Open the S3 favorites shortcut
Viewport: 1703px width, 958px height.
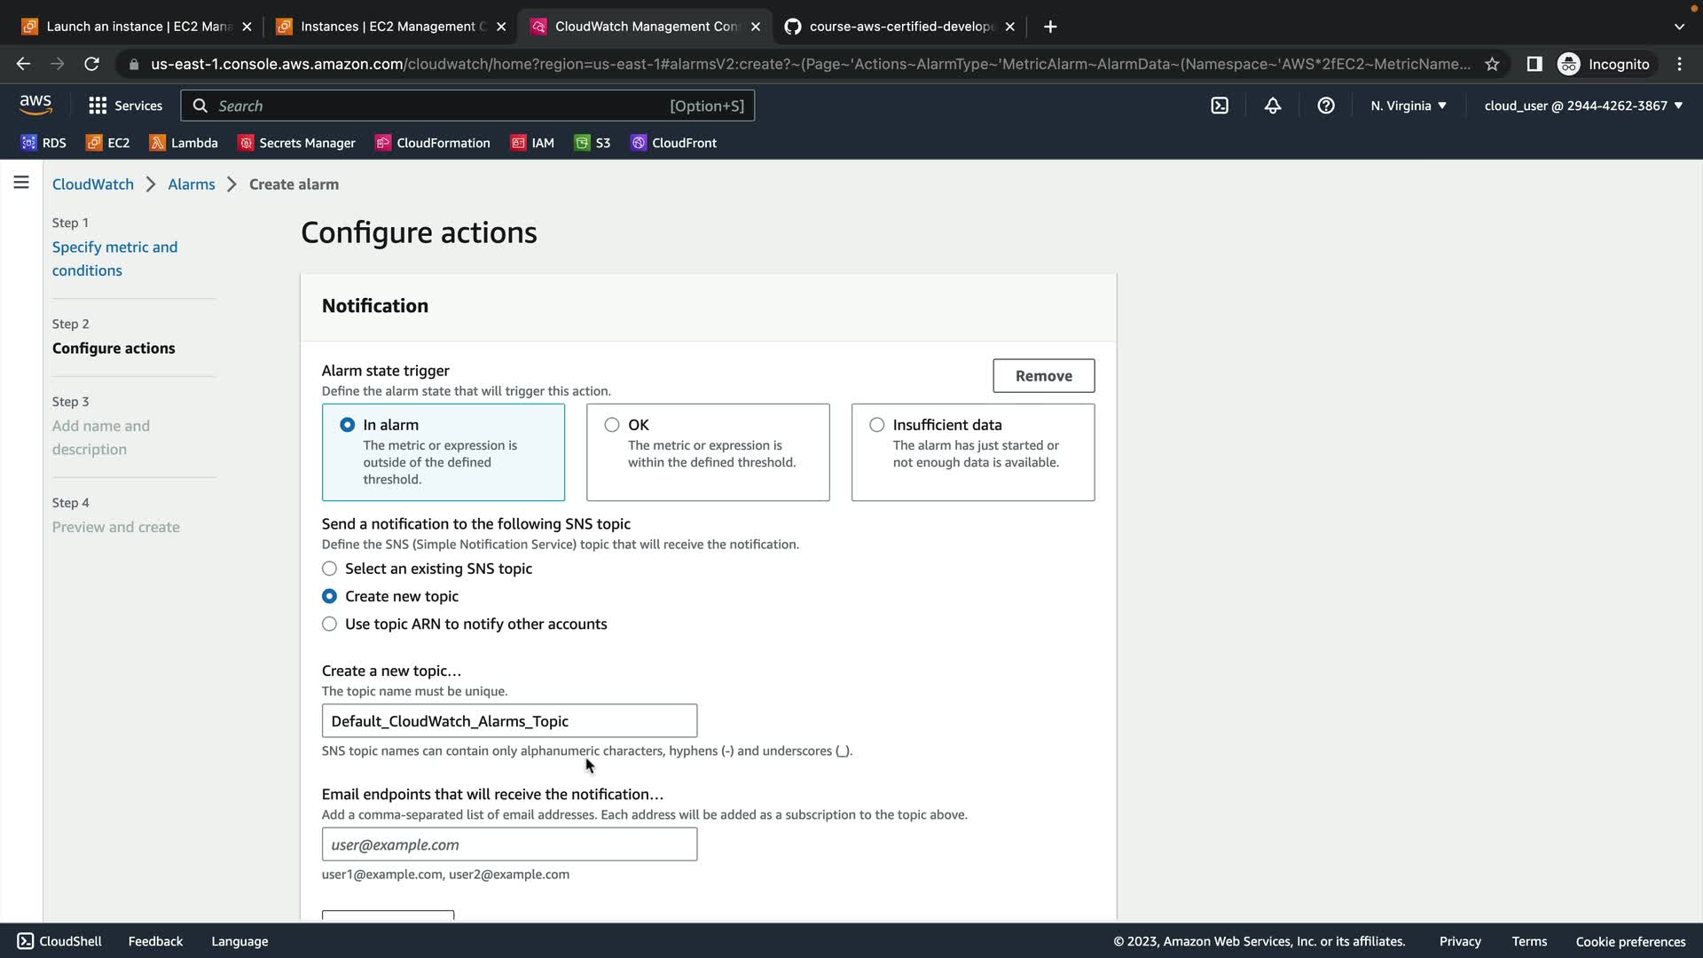pos(593,143)
